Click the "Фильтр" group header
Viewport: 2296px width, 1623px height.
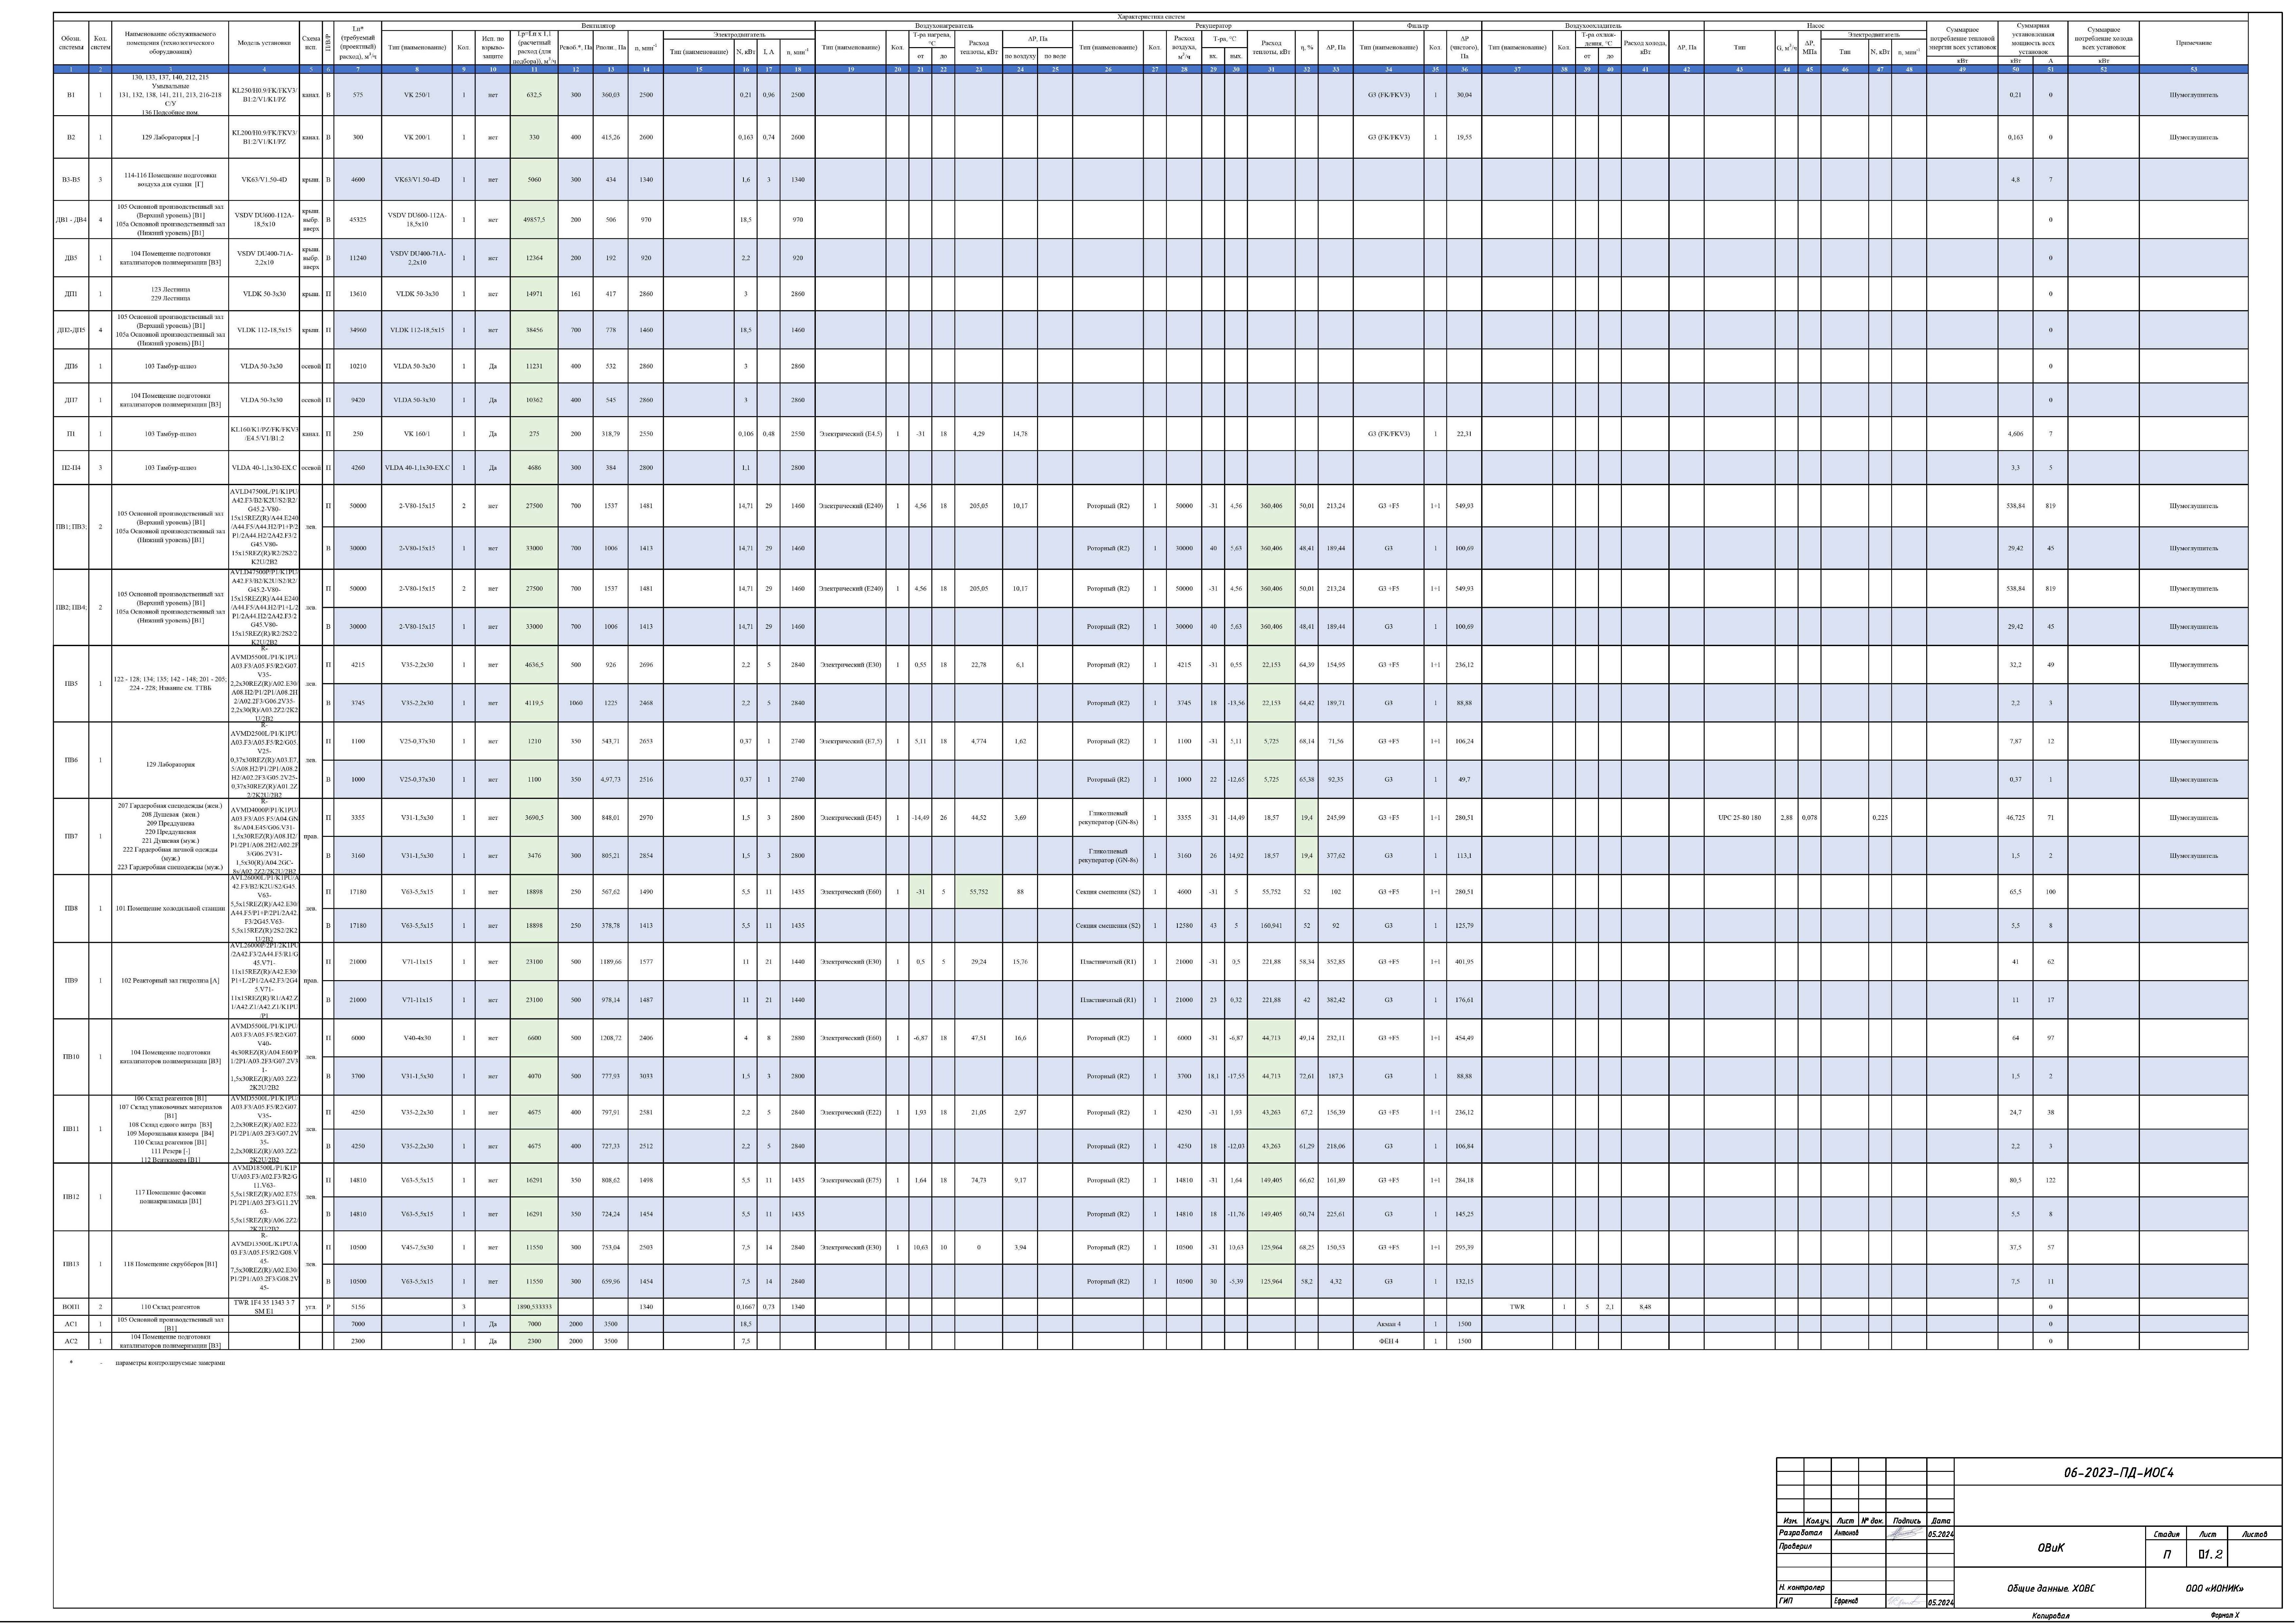(x=1417, y=26)
